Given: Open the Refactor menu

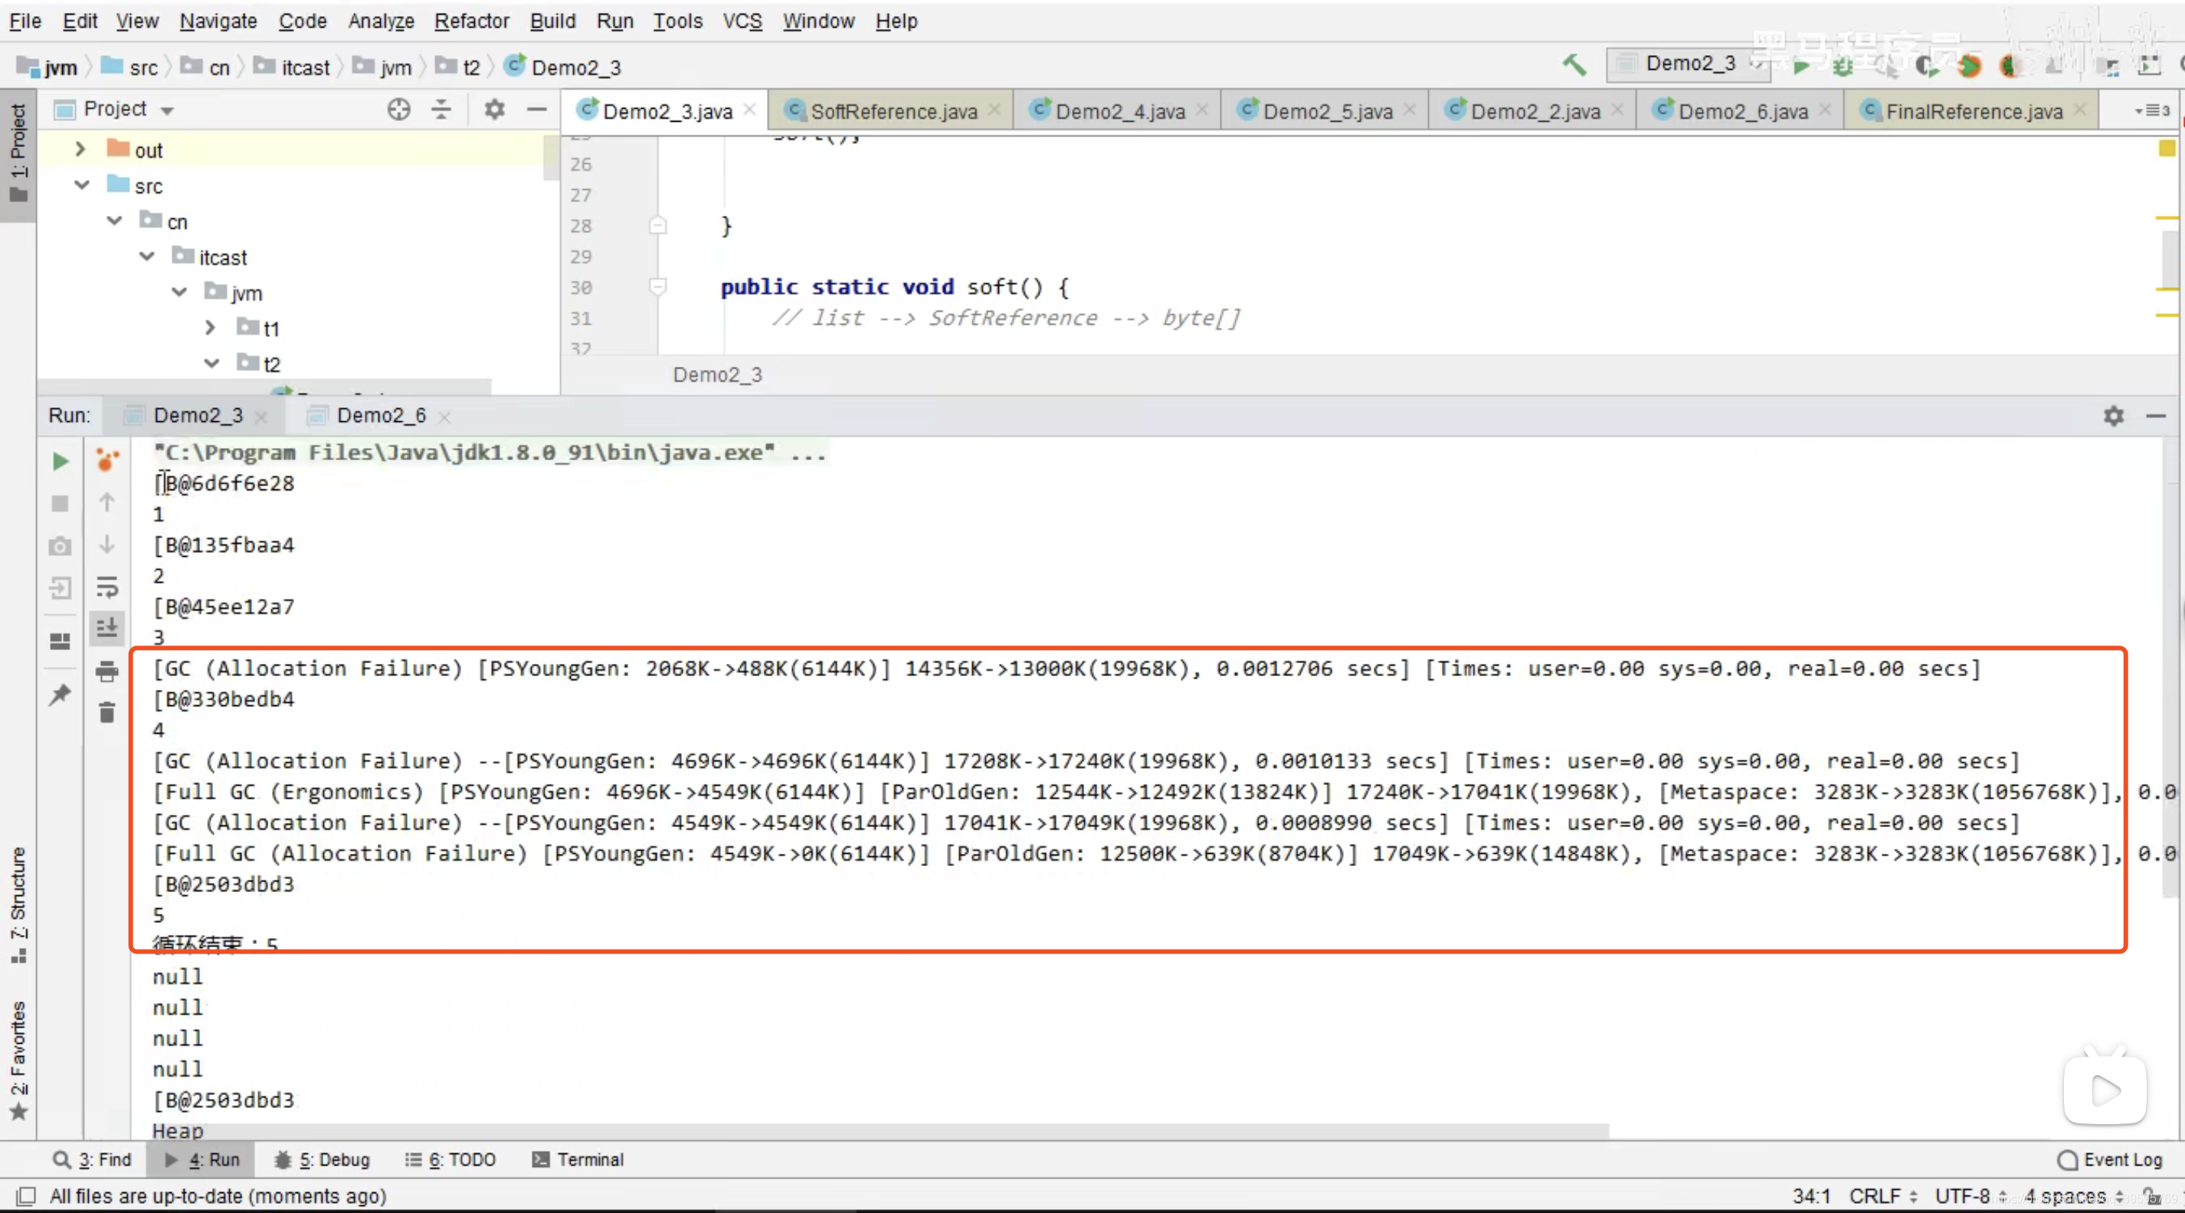Looking at the screenshot, I should (x=472, y=21).
